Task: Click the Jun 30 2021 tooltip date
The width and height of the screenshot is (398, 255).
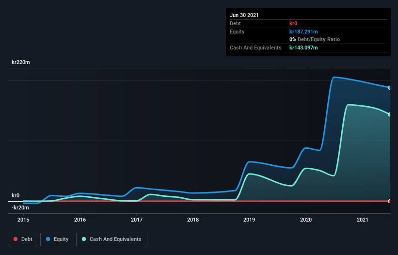Action: [x=244, y=15]
